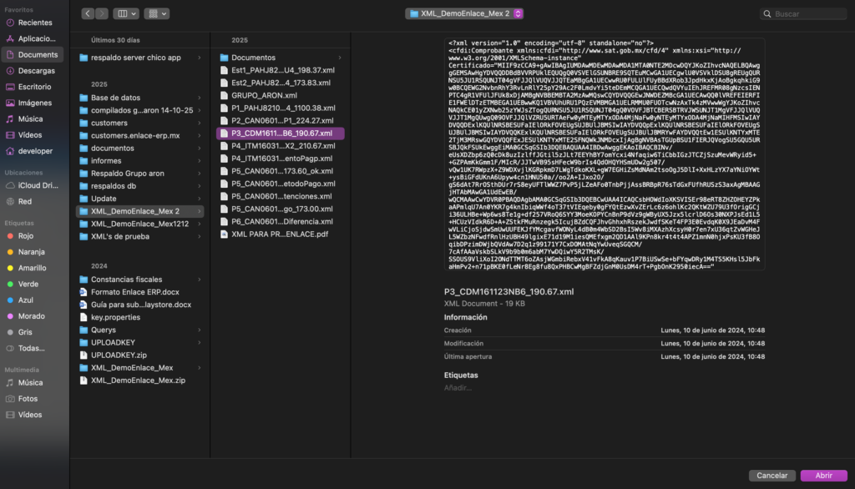Select Respaldo Grupo aron folder
The height and width of the screenshot is (489, 855).
click(140, 174)
